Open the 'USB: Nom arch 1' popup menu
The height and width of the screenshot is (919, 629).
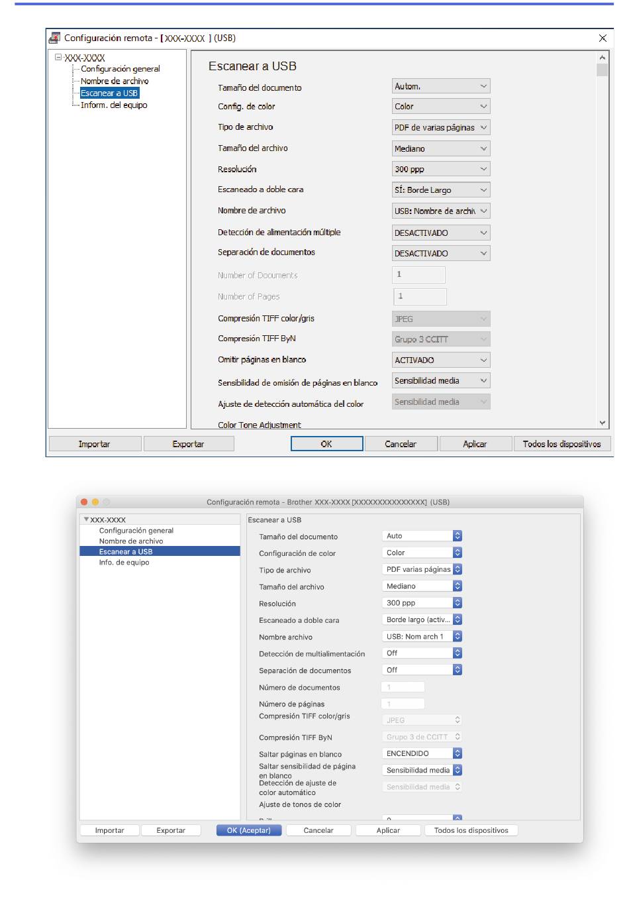(x=422, y=636)
